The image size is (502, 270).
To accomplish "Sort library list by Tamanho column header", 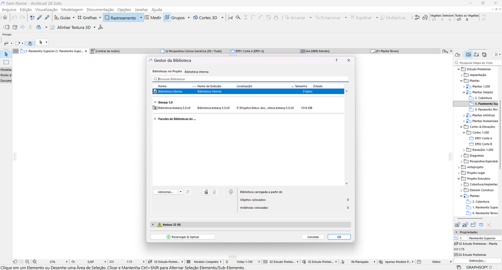I will 300,86.
